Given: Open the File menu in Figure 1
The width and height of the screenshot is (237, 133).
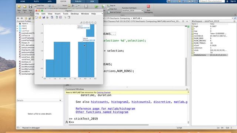Looking at the screenshot, I should coord(37,14).
